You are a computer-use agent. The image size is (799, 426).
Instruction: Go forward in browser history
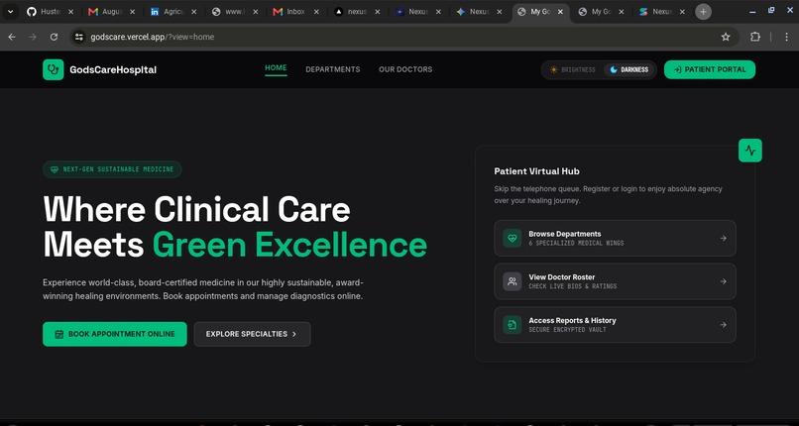coord(33,37)
